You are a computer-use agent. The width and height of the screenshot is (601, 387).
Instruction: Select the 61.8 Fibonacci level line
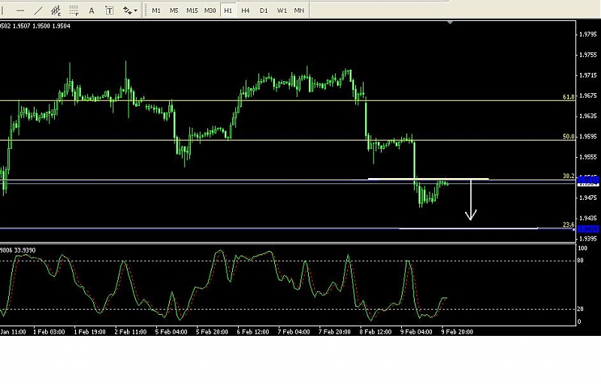300,100
